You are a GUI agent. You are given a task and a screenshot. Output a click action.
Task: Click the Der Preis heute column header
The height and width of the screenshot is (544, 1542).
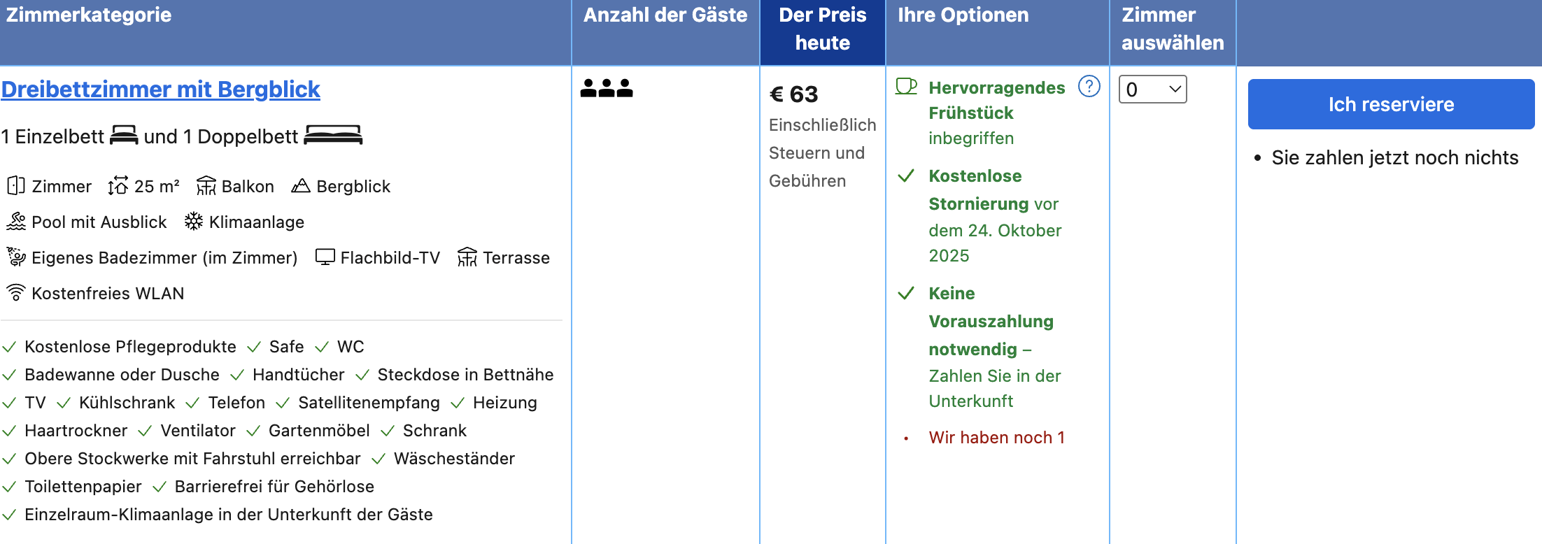tap(822, 29)
